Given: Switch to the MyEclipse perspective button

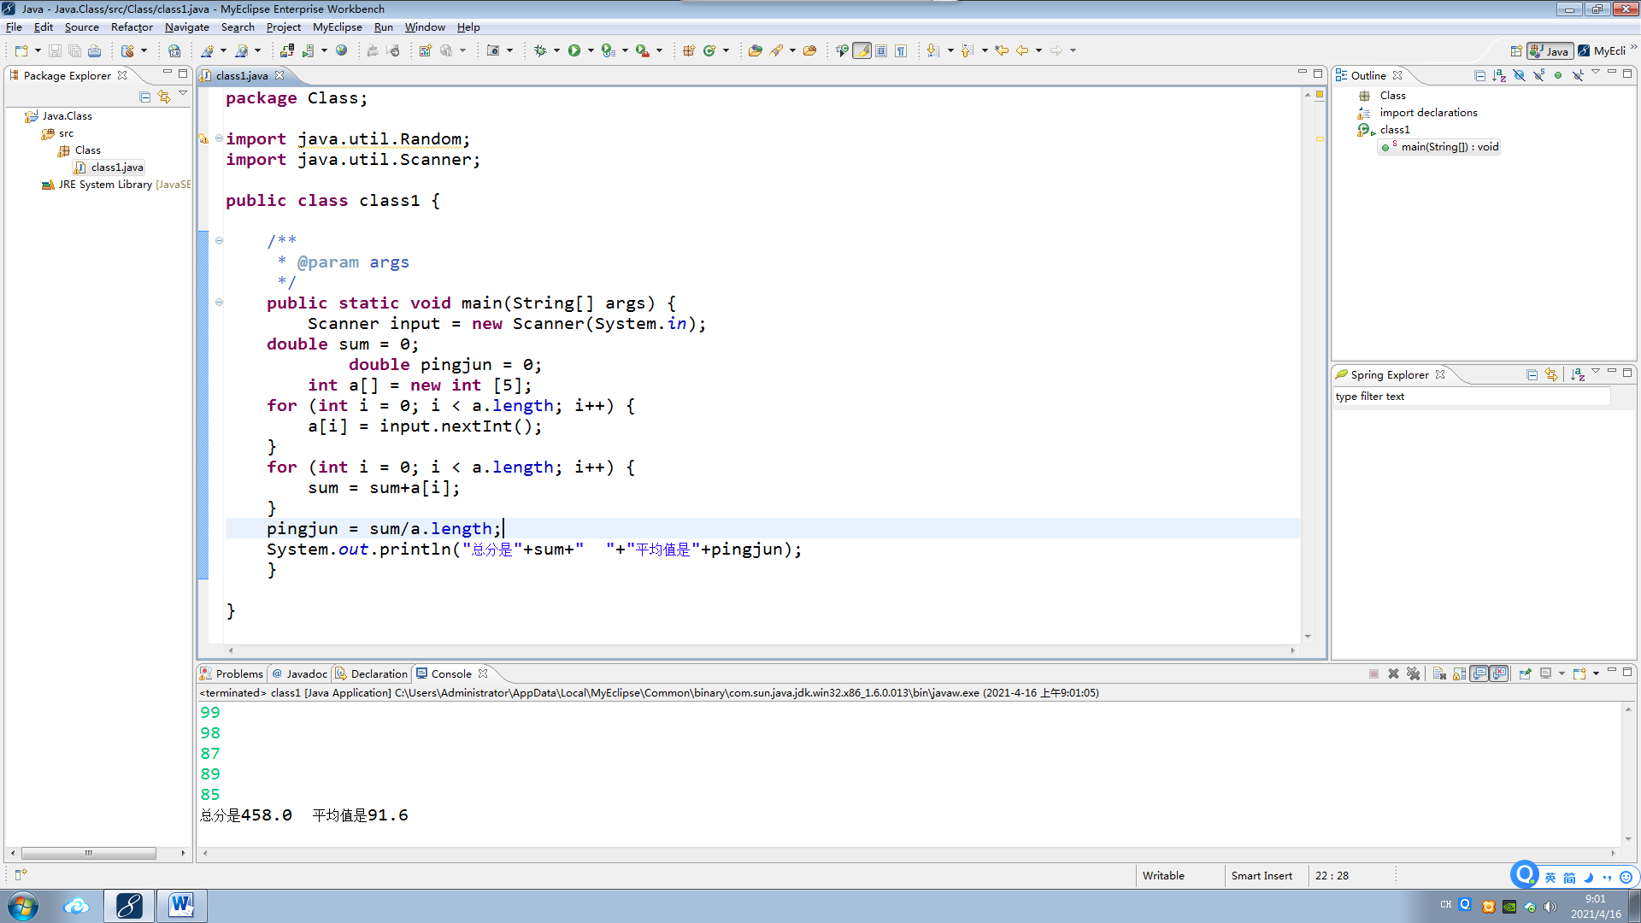Looking at the screenshot, I should (x=1602, y=51).
